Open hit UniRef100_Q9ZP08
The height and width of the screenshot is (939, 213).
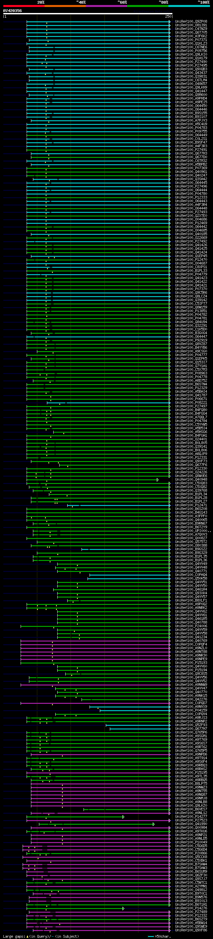tap(191, 22)
